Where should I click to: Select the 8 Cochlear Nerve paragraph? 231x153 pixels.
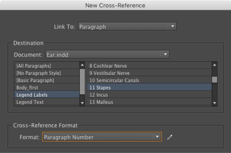149,66
